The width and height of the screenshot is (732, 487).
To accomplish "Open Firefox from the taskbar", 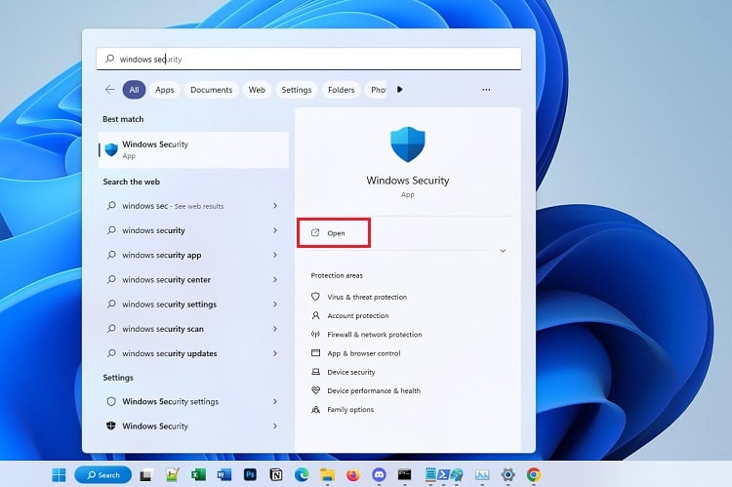I will pyautogui.click(x=353, y=475).
